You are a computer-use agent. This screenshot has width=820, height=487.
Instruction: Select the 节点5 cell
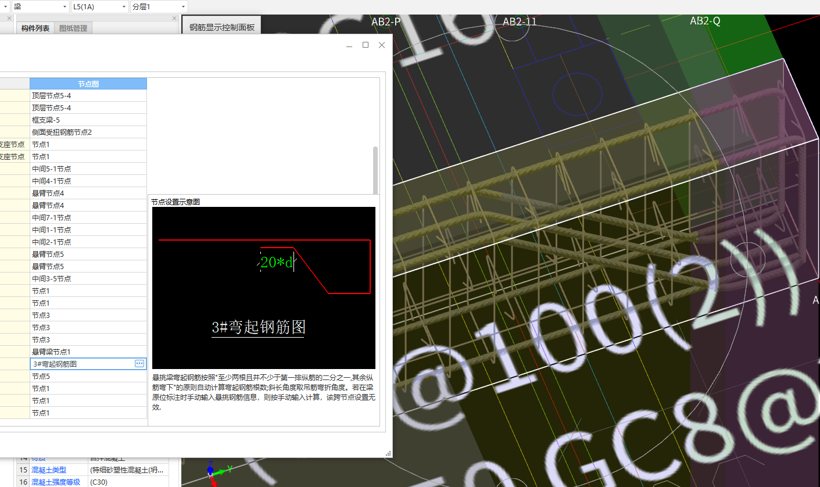pos(88,376)
